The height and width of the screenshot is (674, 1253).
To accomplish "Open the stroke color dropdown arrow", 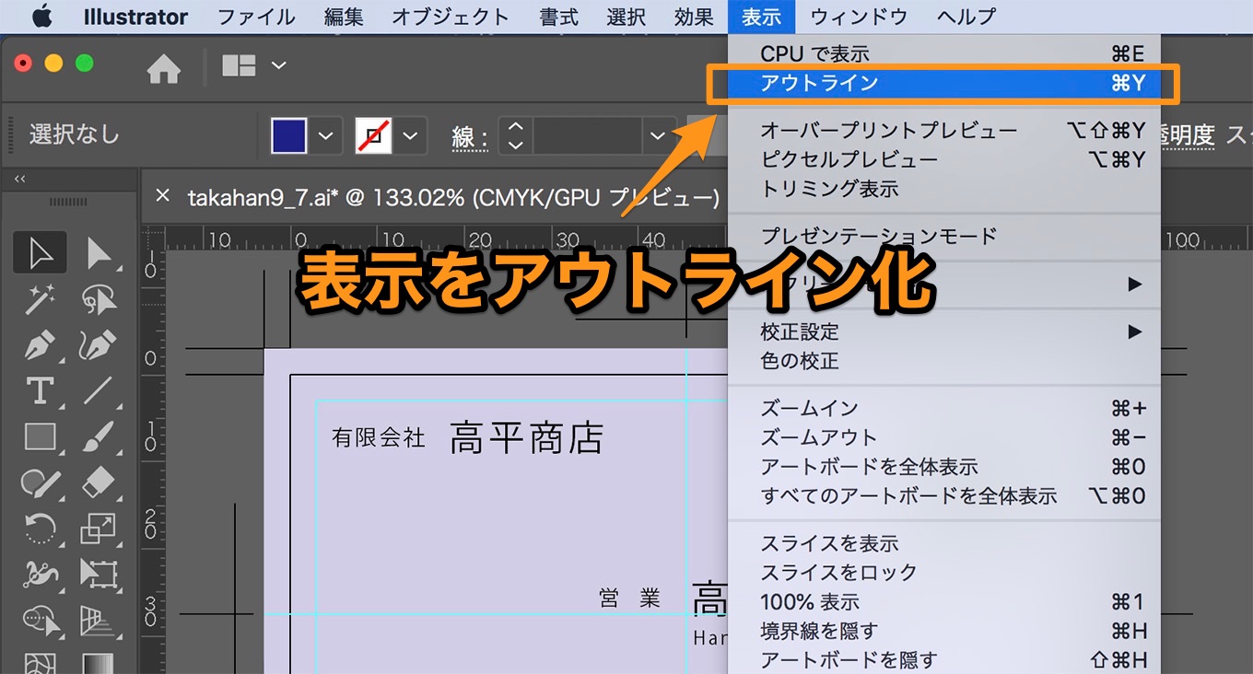I will (410, 136).
